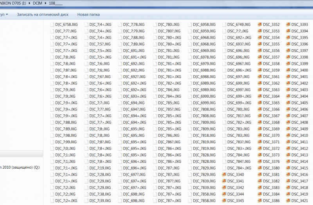The image size is (313, 205).
Task: Click file name D[C_7;7=.JXG
Action: 101,116
